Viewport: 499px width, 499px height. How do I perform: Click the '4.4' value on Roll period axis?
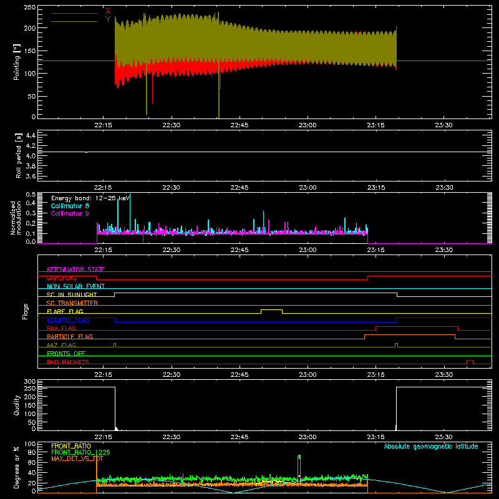click(31, 135)
